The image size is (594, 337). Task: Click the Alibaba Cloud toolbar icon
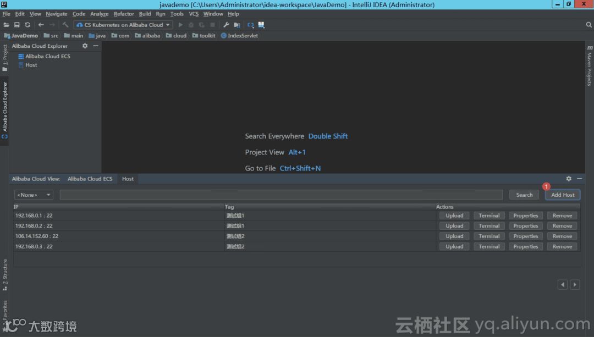pos(250,25)
